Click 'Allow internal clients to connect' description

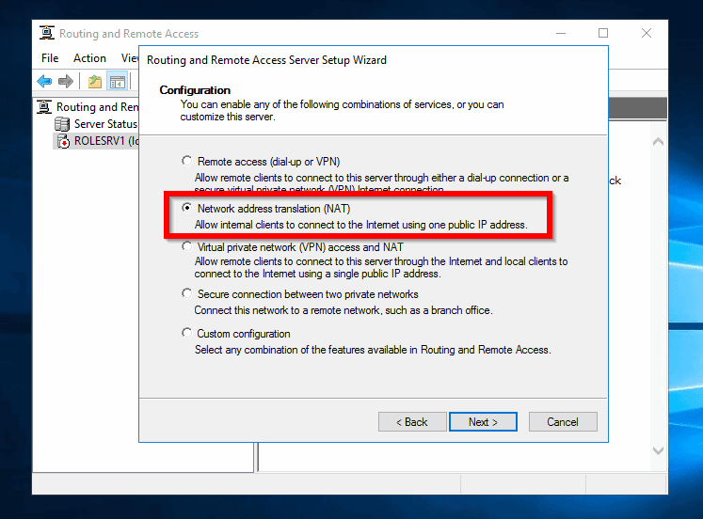361,225
